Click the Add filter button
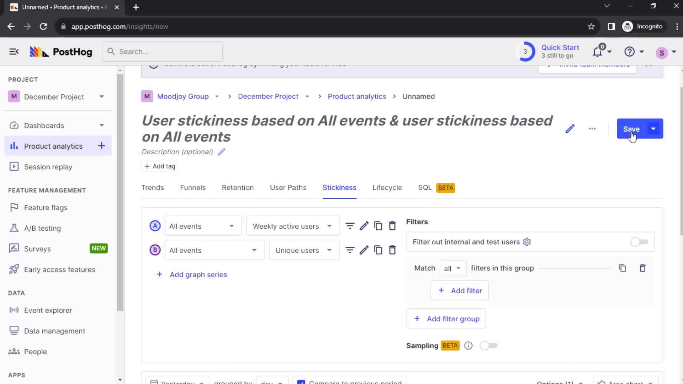 point(459,290)
